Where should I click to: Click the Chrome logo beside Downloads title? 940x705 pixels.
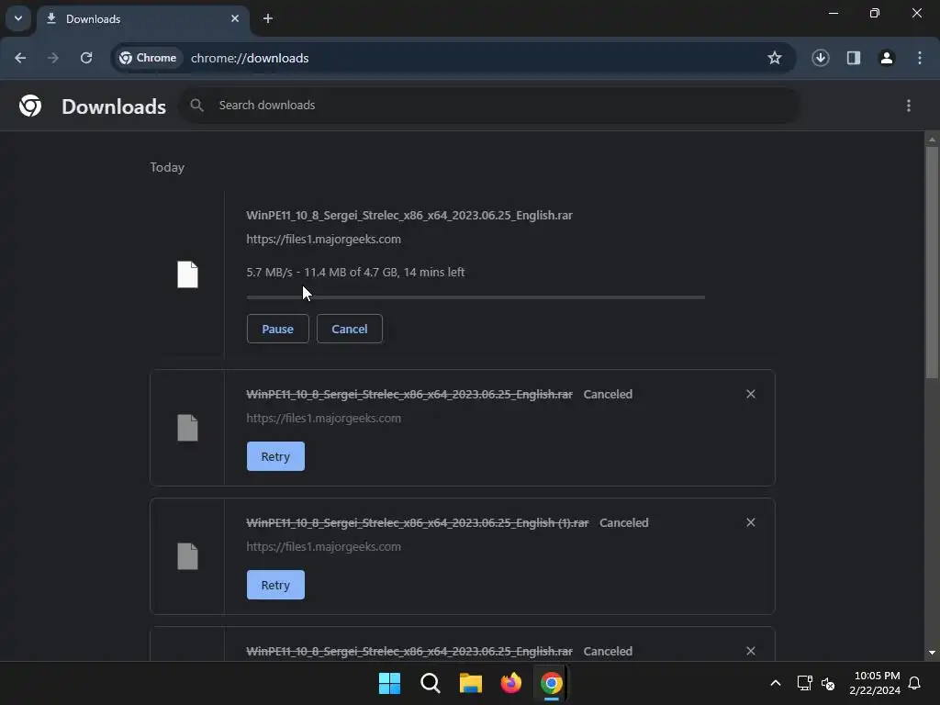30,106
